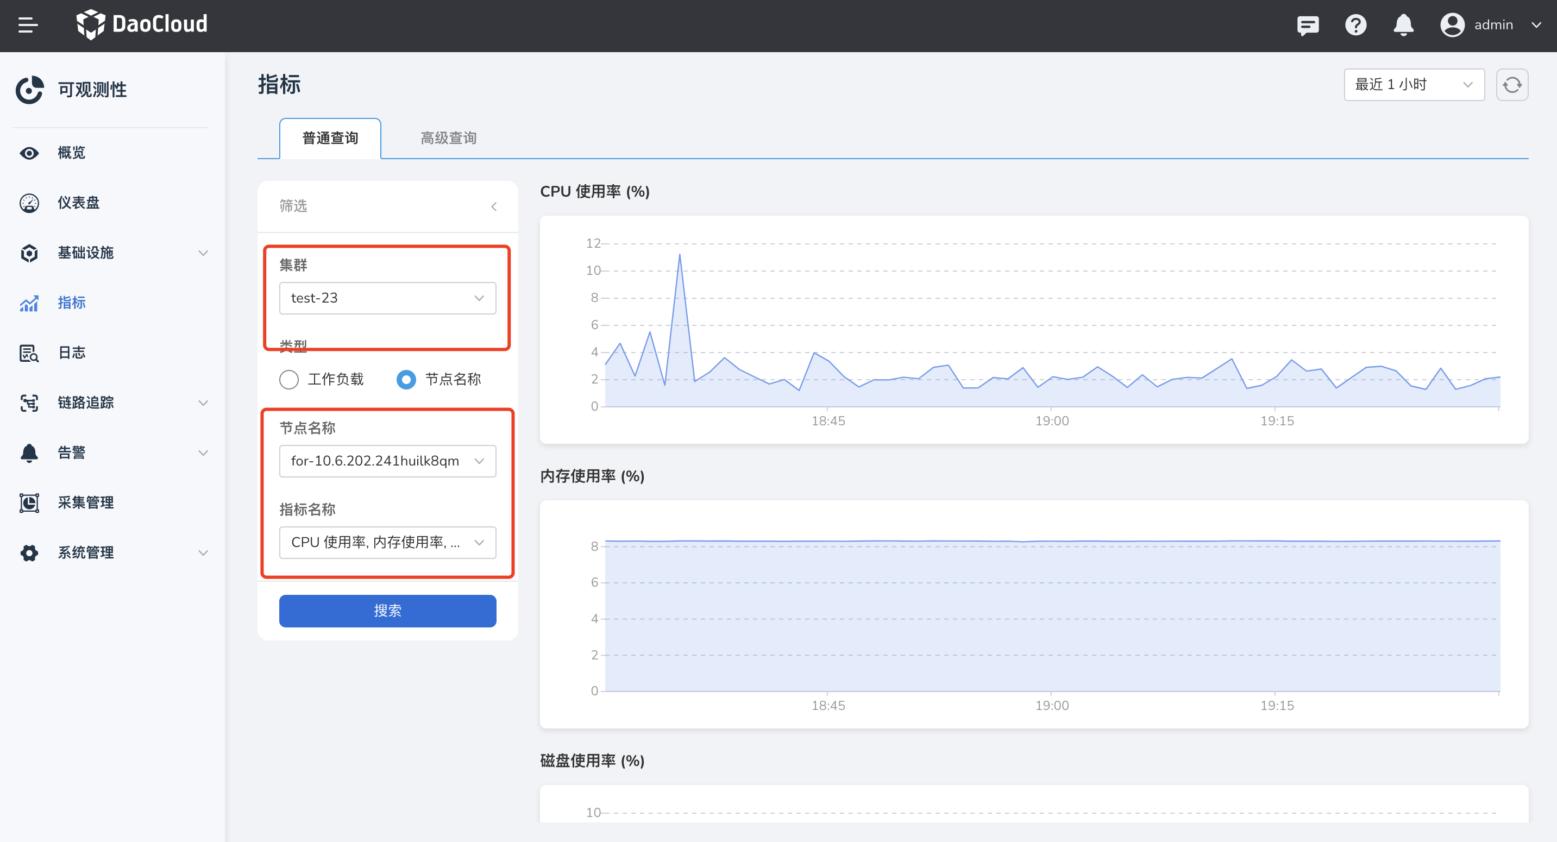Click the 仪表盘 dashboard gauge icon
1557x842 pixels.
(29, 203)
